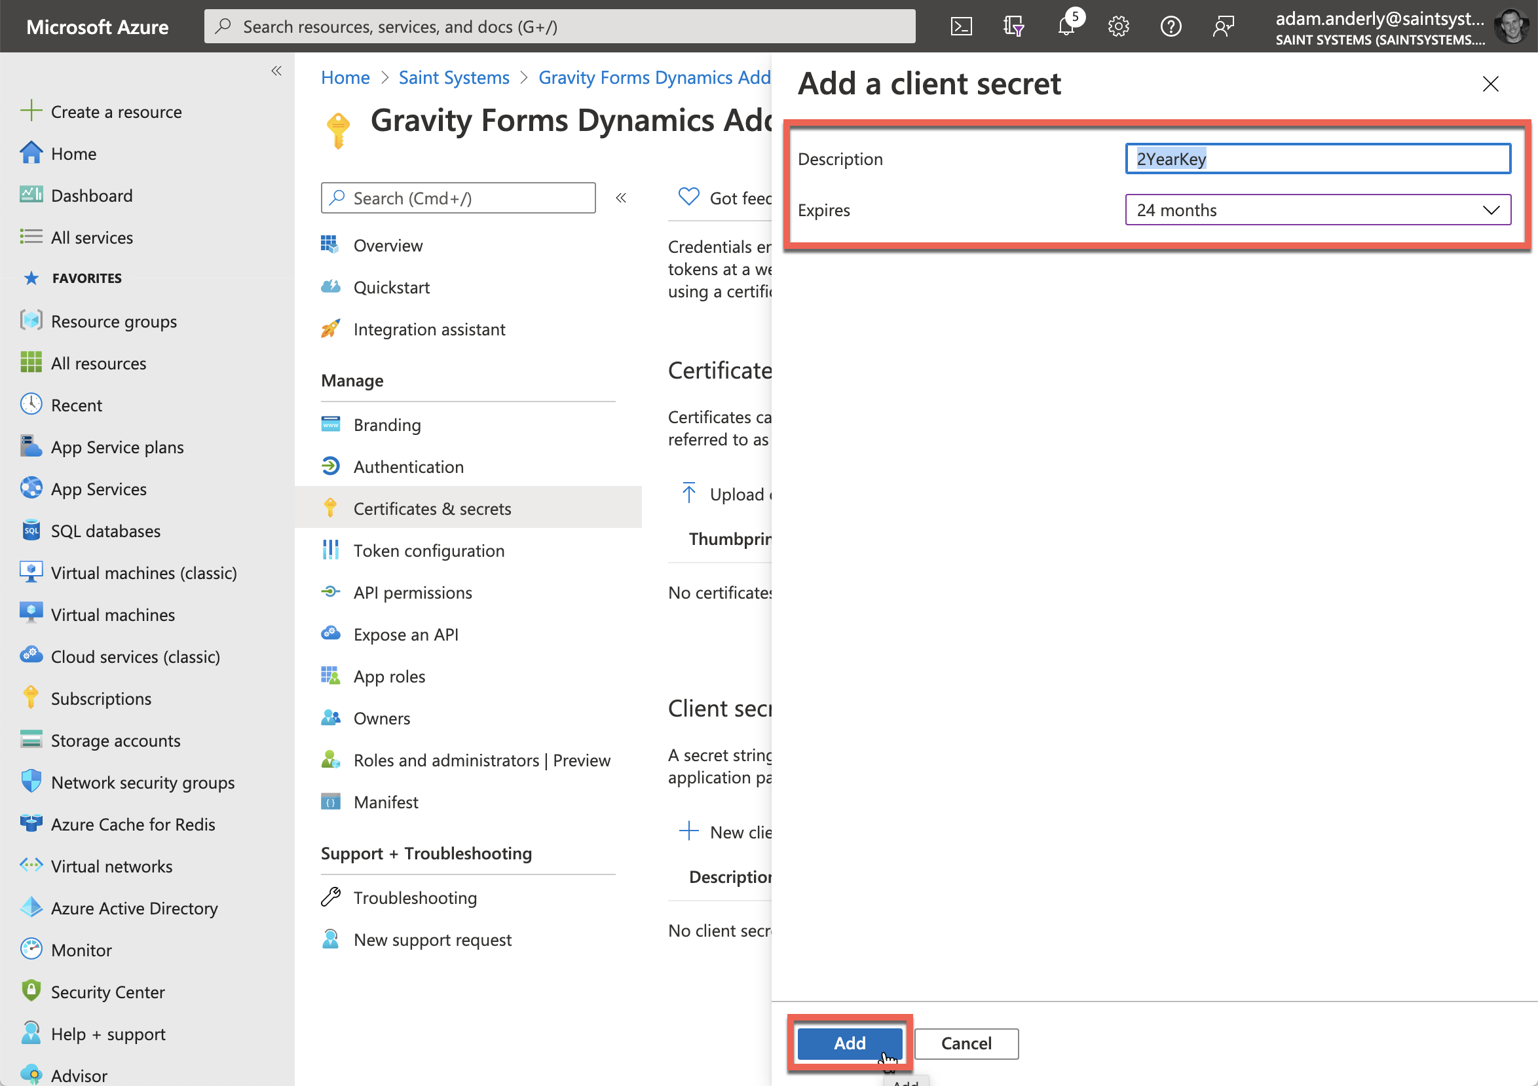The image size is (1538, 1086).
Task: Click the Azure Active Directory icon
Action: tap(31, 908)
